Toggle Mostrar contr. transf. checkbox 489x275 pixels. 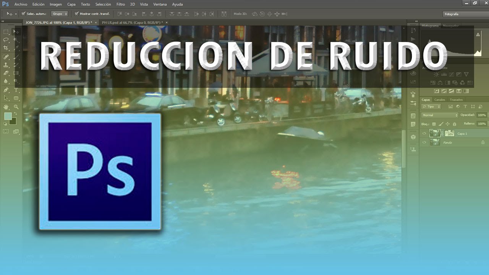(x=76, y=14)
